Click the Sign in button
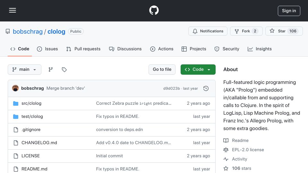The height and width of the screenshot is (173, 308). click(289, 11)
